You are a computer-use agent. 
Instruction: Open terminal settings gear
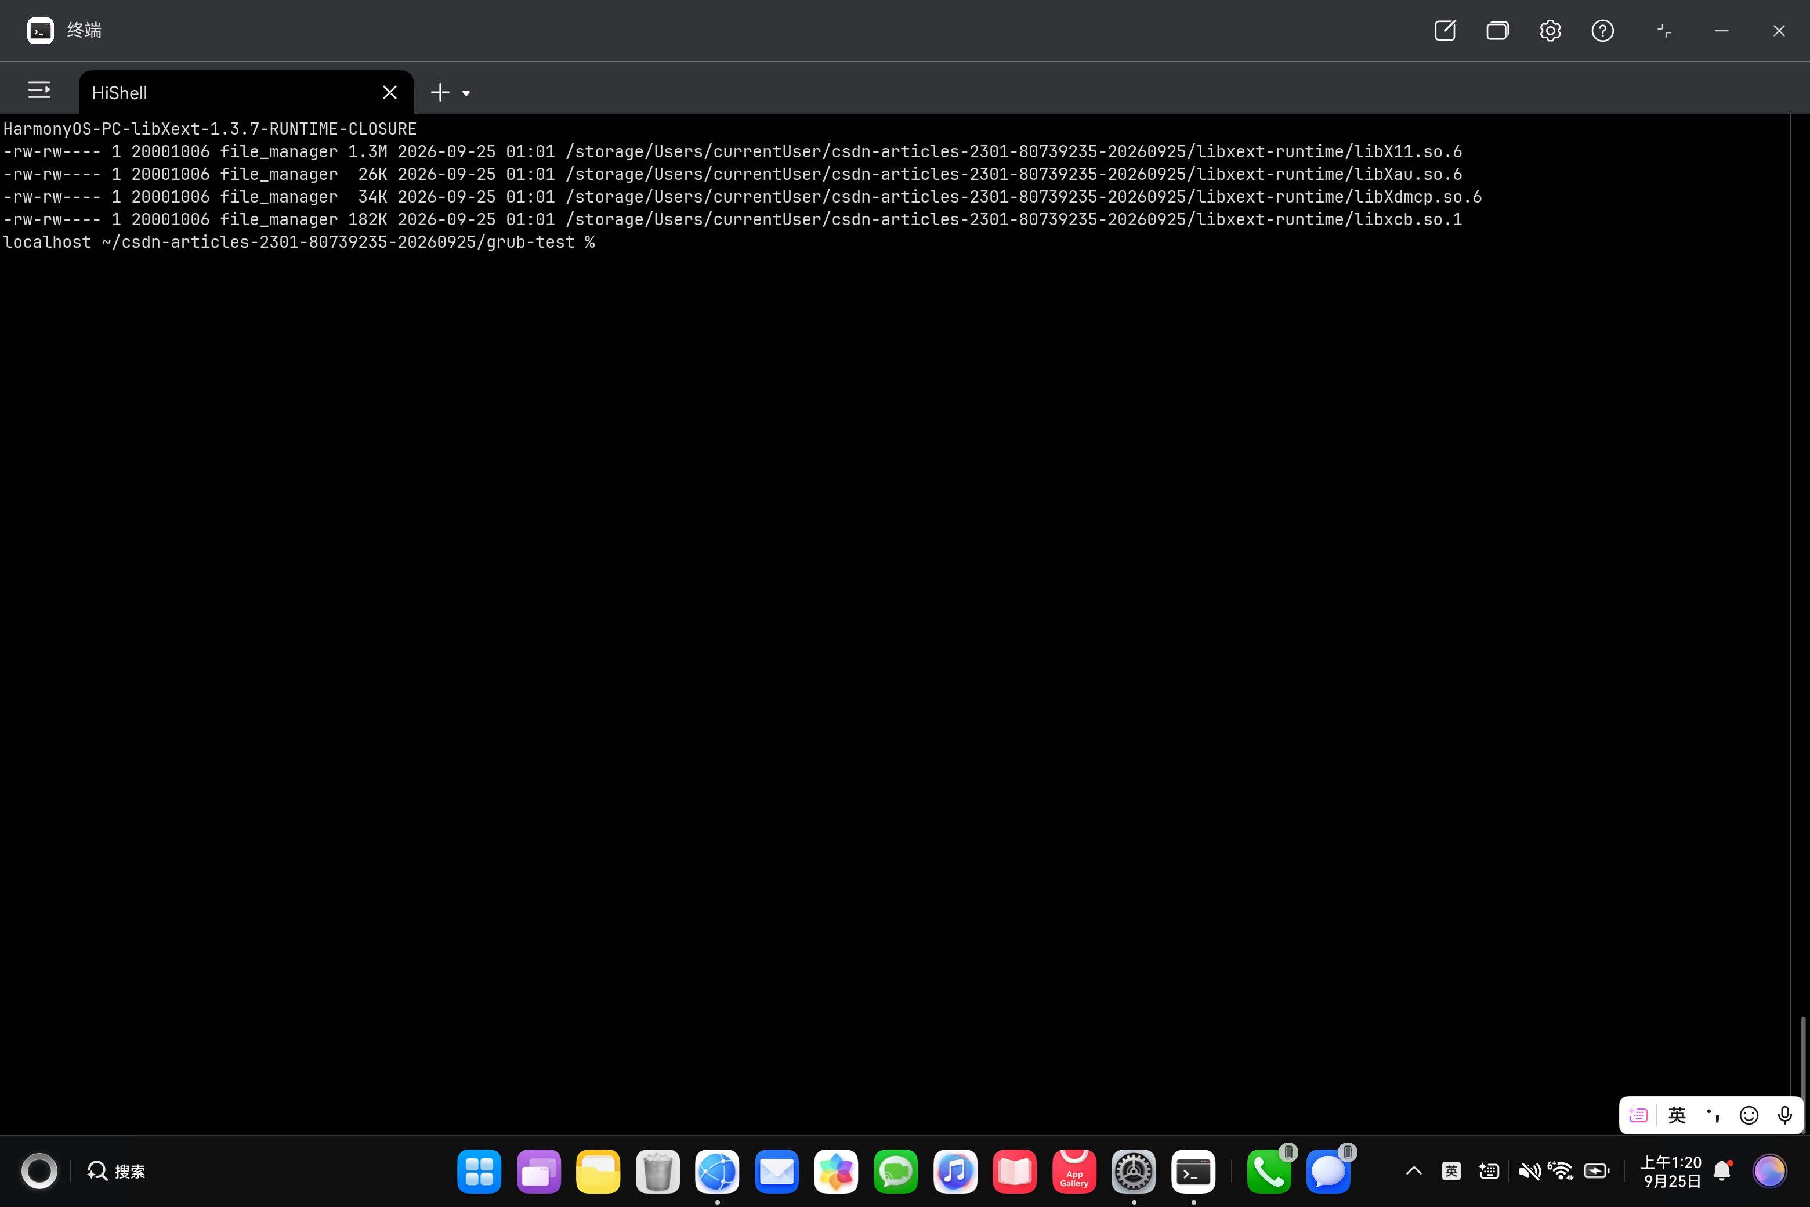[x=1550, y=31]
